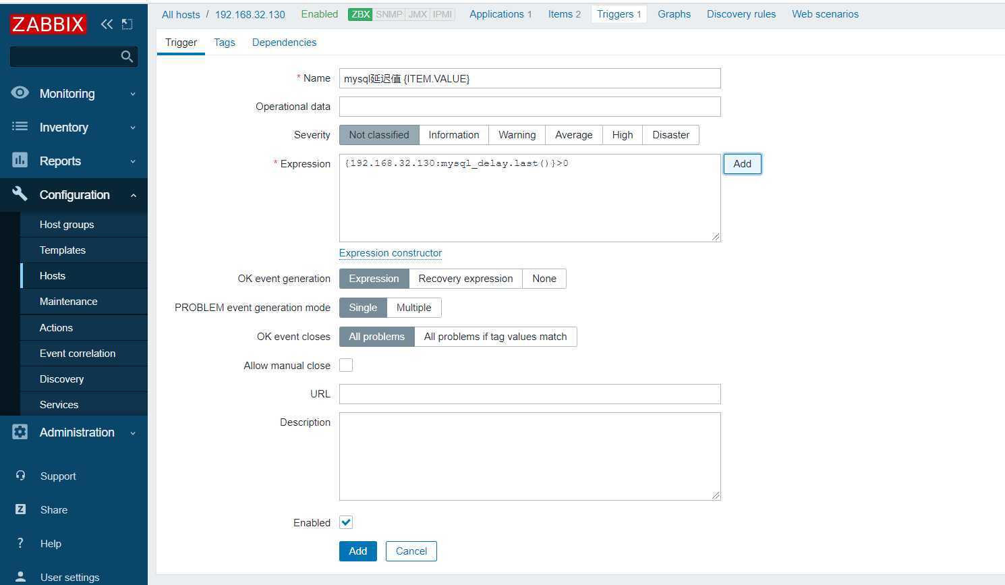This screenshot has width=1005, height=585.
Task: Follow the All hosts breadcrumb link
Action: click(x=181, y=14)
